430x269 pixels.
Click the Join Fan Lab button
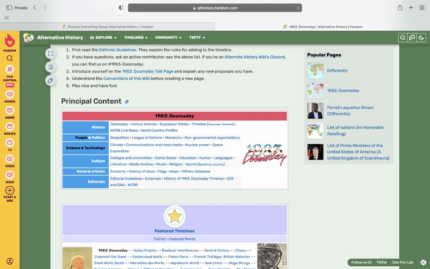tap(402, 262)
